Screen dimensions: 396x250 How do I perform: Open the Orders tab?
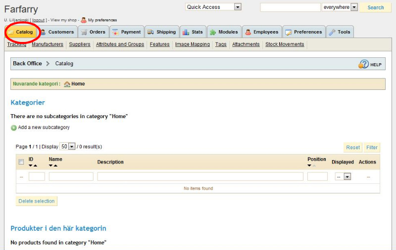click(x=94, y=32)
